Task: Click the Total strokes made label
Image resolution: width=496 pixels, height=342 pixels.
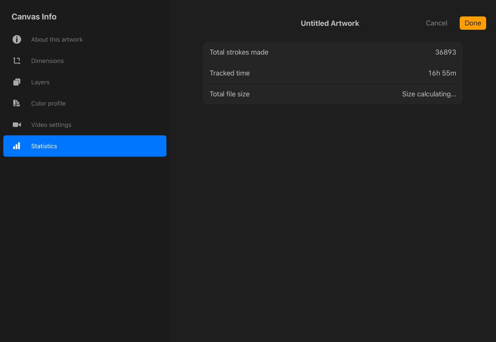Action: pyautogui.click(x=239, y=52)
